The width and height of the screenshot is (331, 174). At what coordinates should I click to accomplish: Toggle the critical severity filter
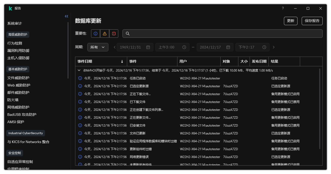click(x=114, y=34)
